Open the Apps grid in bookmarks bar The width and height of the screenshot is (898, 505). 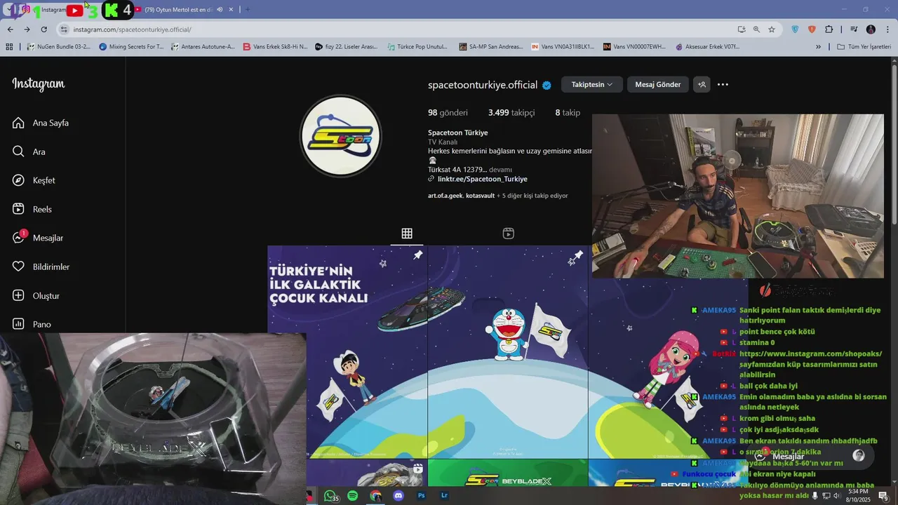pyautogui.click(x=9, y=47)
